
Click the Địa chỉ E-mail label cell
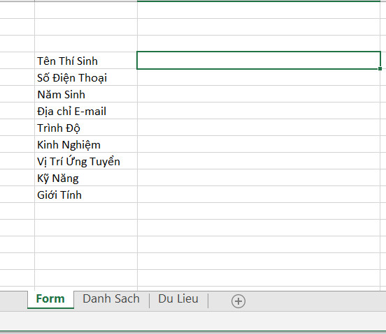pos(86,111)
